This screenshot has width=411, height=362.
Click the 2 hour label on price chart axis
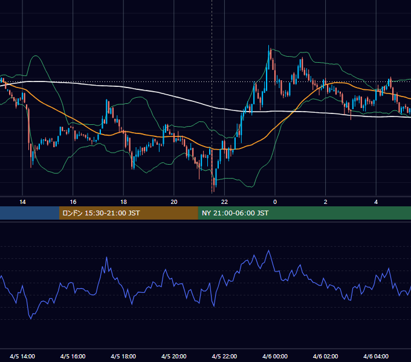(325, 202)
